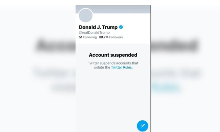
Task: Click the 51 following count number
Action: [x=80, y=37]
